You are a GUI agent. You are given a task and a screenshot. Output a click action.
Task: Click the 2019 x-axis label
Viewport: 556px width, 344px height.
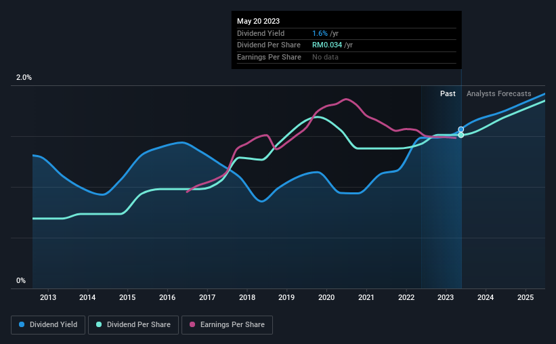(286, 297)
